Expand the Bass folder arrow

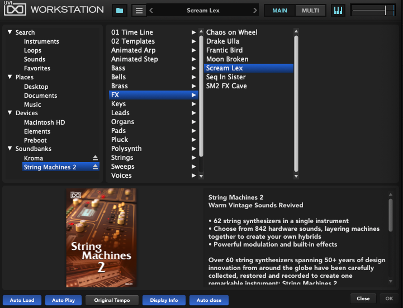pyautogui.click(x=193, y=68)
